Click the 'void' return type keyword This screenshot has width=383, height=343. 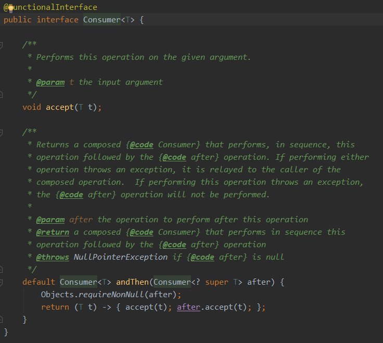(32, 107)
